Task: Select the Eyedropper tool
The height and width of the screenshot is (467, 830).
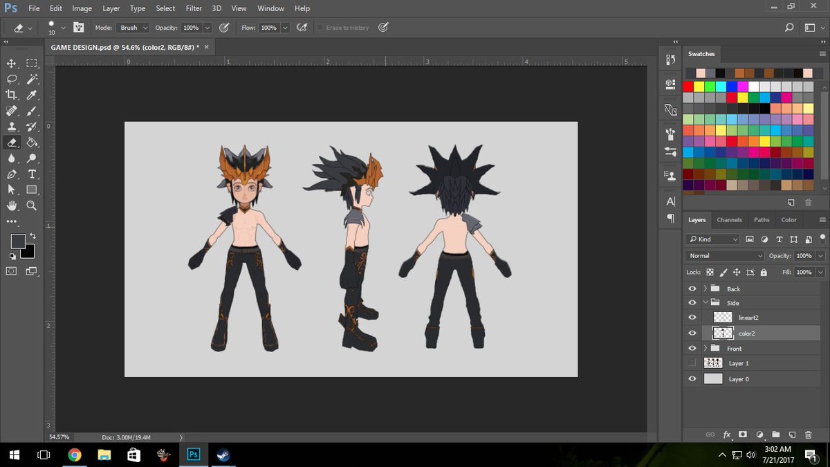Action: coord(31,95)
